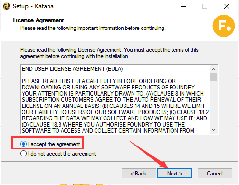Click the EULA scrollbar thumb
Viewport: 239px width, 185px height.
coord(213,77)
